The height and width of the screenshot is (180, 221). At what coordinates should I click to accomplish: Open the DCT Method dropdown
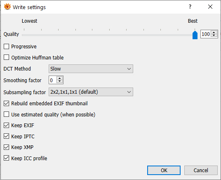click(x=91, y=69)
